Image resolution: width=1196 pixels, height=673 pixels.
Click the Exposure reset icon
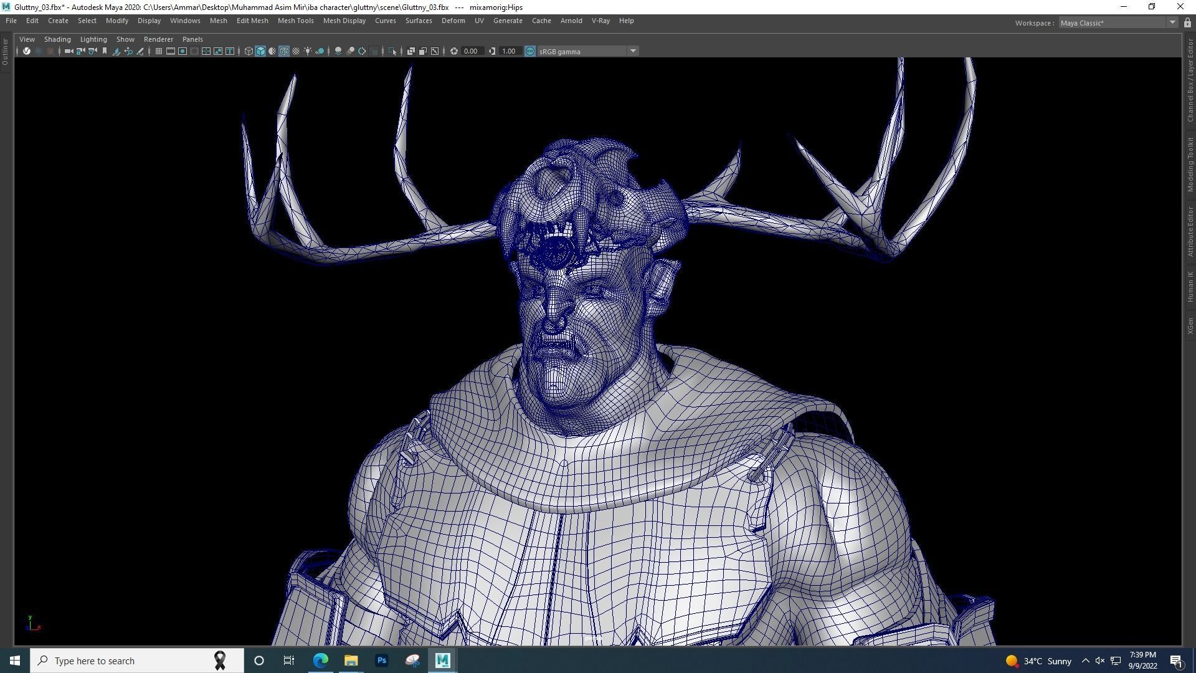(x=454, y=51)
